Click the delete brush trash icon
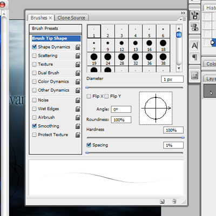The height and width of the screenshot is (216, 216). (x=174, y=201)
